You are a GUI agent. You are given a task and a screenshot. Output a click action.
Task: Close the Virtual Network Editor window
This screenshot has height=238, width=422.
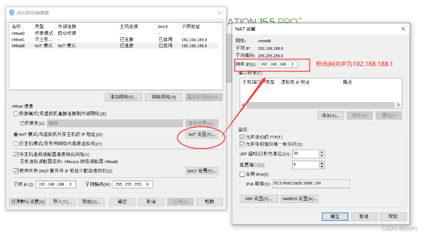click(219, 12)
